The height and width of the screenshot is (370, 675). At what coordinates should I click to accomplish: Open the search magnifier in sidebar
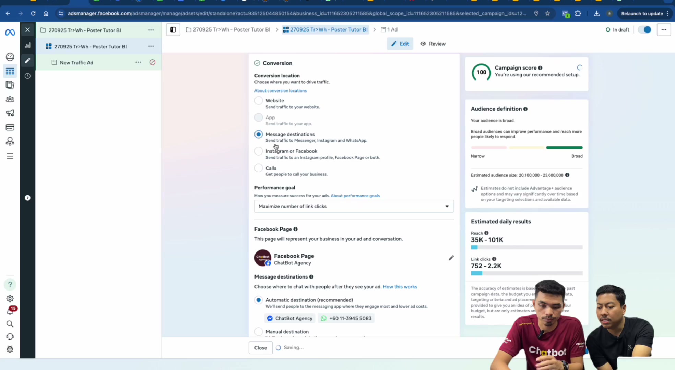pyautogui.click(x=10, y=324)
